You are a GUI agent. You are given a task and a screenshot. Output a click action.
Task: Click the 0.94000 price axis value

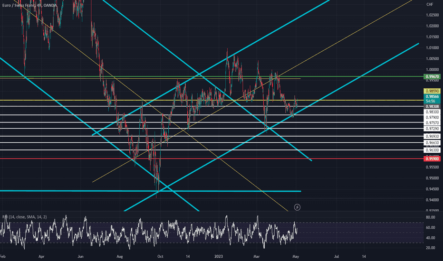pos(432,200)
